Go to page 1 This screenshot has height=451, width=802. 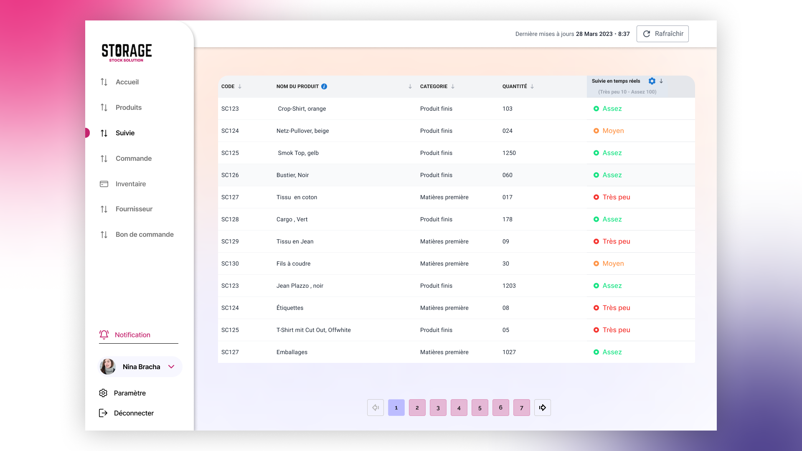(x=396, y=408)
